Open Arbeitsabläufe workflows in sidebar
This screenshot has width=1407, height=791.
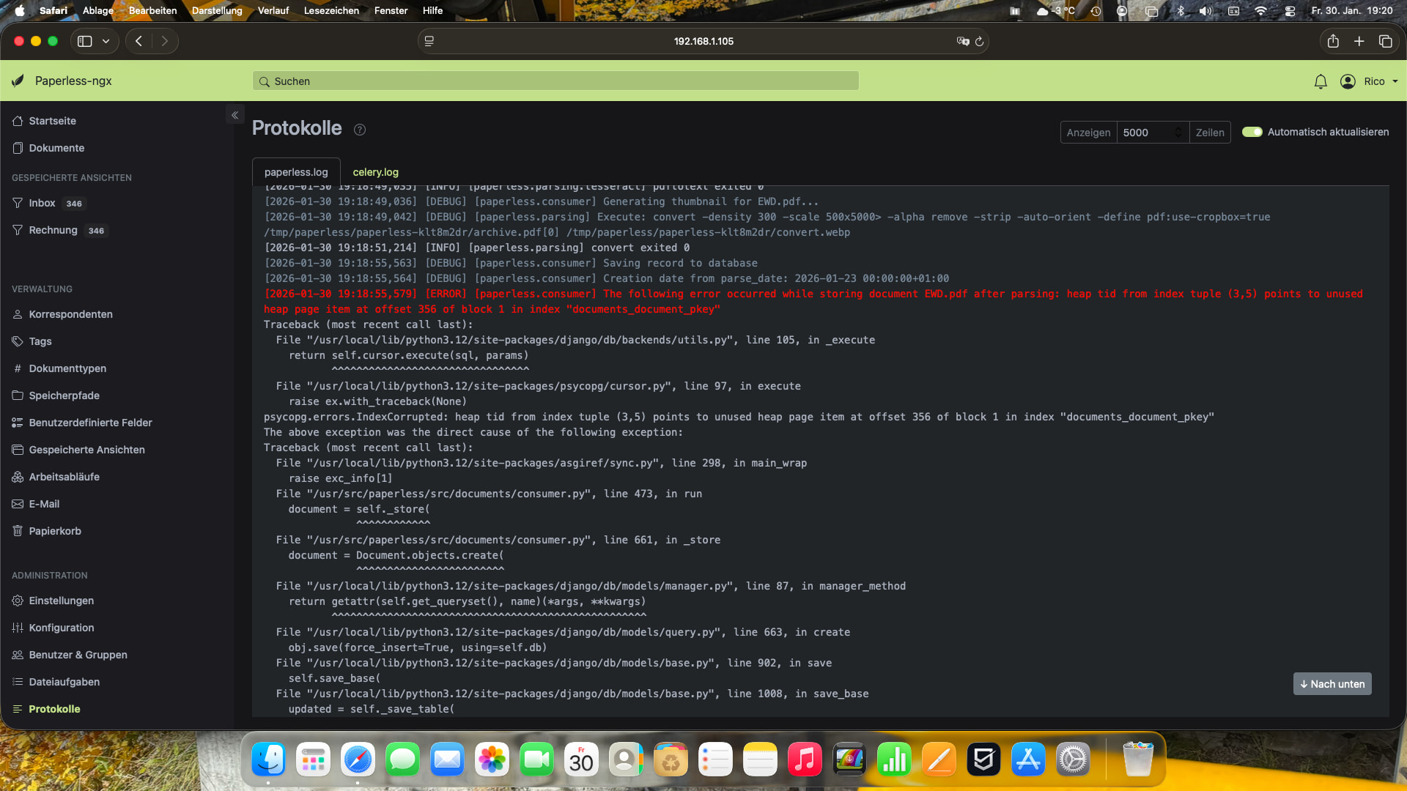(64, 477)
